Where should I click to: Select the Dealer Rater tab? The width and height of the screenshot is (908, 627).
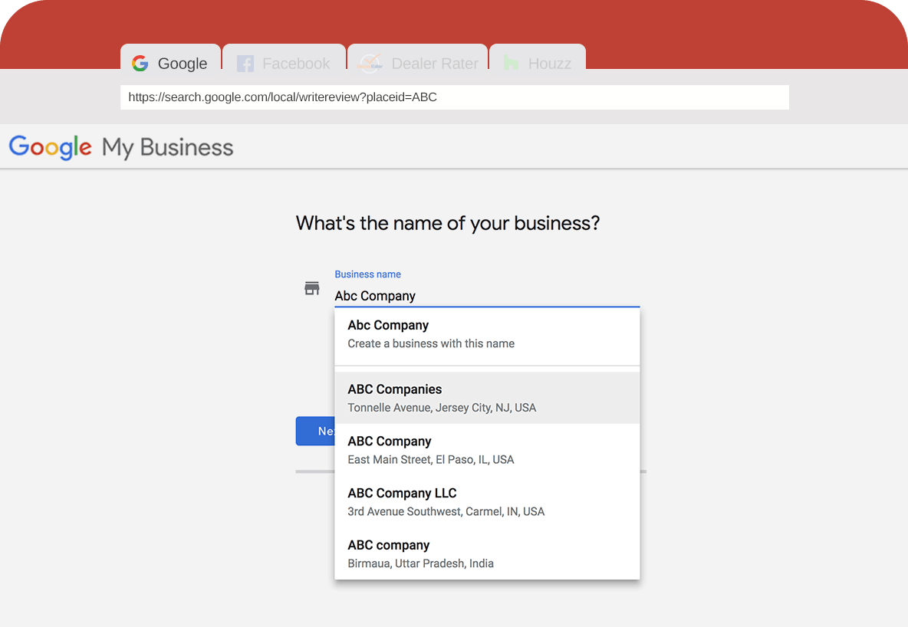417,58
